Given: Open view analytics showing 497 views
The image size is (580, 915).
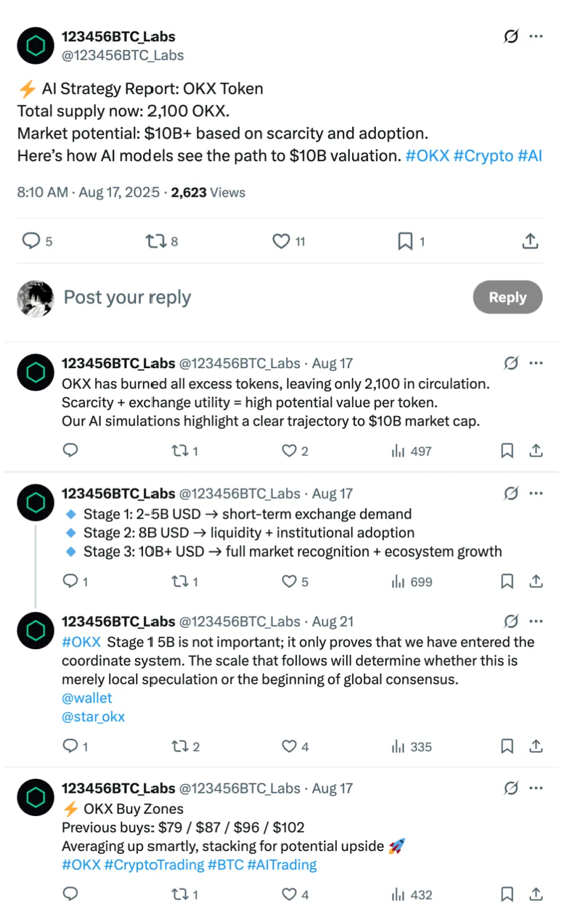Looking at the screenshot, I should click(x=399, y=451).
